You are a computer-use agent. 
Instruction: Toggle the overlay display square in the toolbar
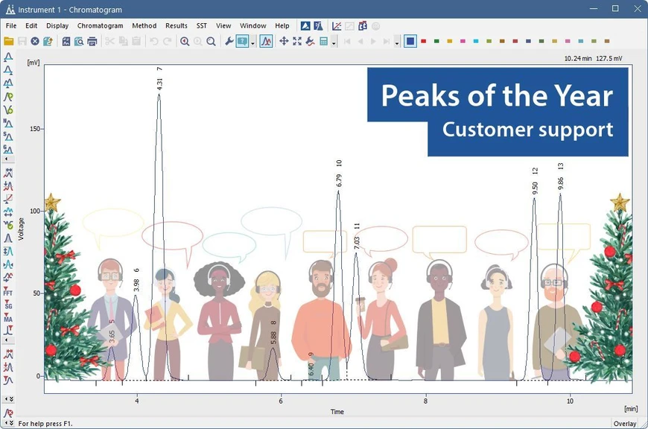click(x=410, y=42)
